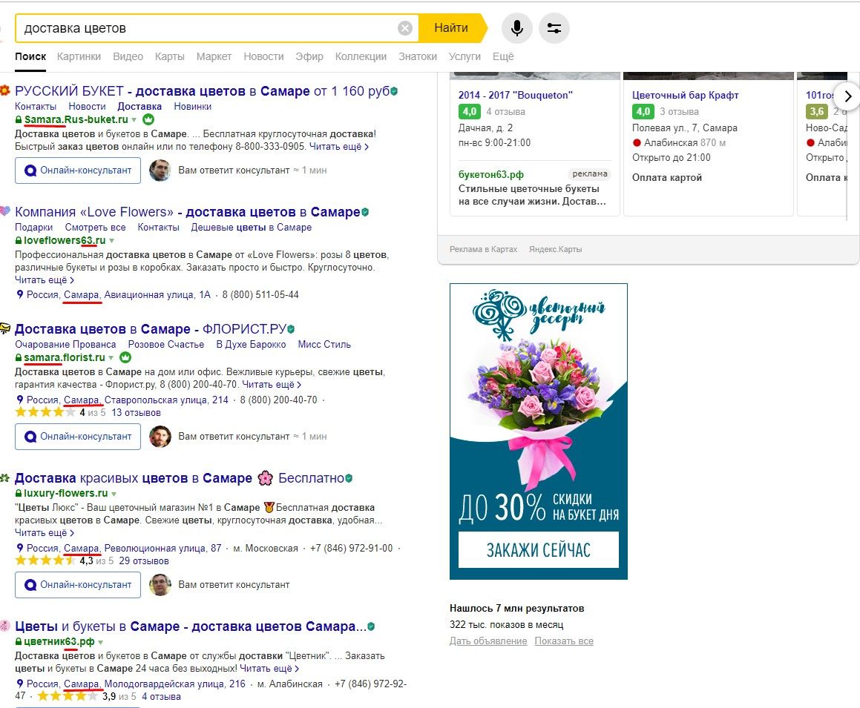Switch to the Видео tab
Screen dimensions: 860x708
(128, 56)
